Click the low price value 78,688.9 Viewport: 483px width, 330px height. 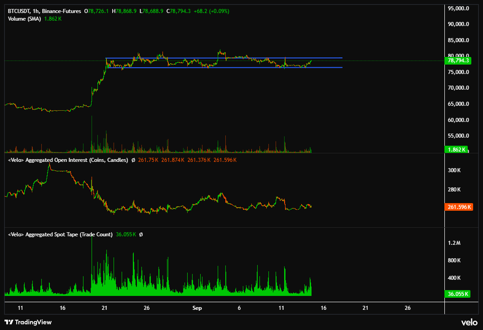point(153,11)
